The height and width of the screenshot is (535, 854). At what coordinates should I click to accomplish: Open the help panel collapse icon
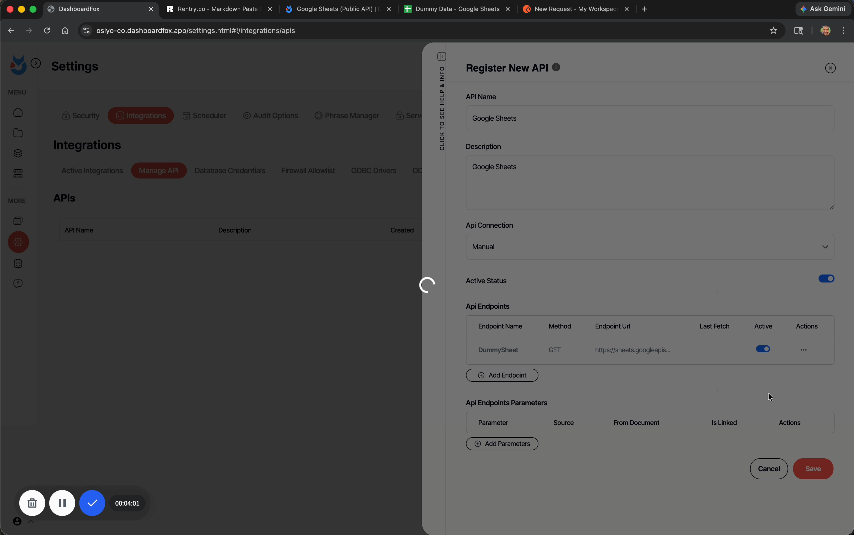point(442,56)
